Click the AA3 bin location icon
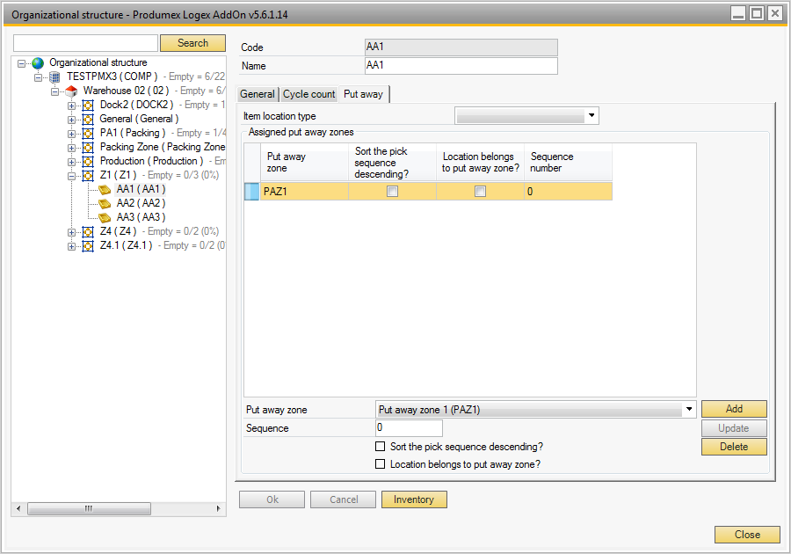This screenshot has height=554, width=791. point(105,218)
